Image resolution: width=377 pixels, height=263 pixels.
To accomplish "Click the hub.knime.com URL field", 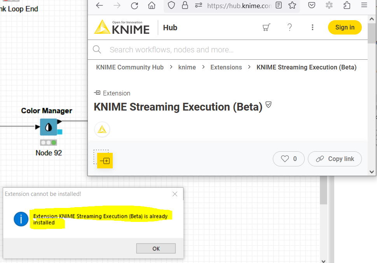I will 239,6.
